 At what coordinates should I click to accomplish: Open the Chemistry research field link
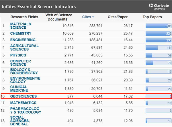(x=21, y=33)
